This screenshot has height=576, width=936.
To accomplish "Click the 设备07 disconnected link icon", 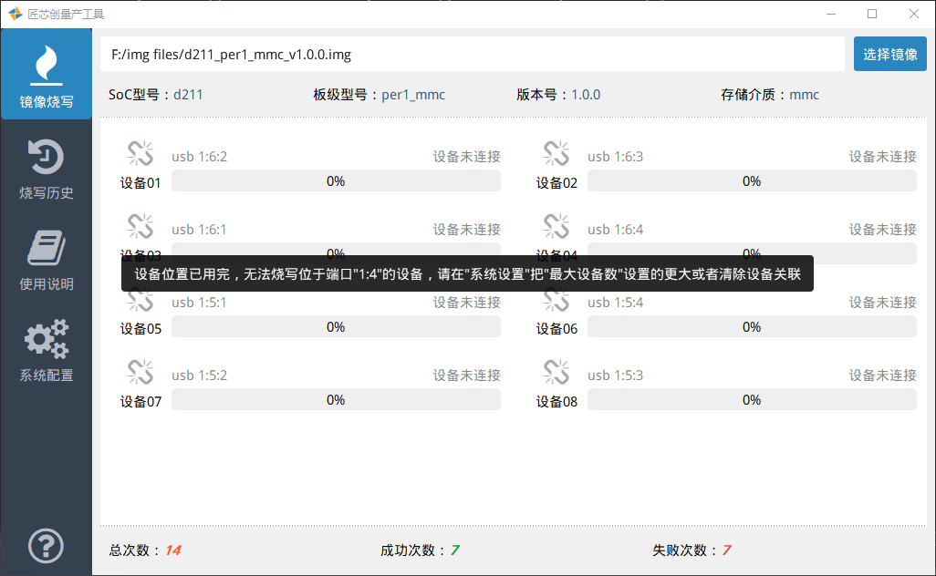I will pyautogui.click(x=140, y=373).
